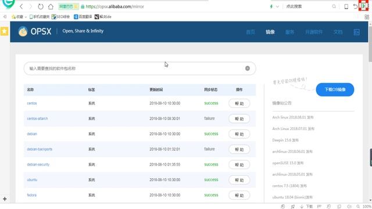372x209 pixels.
Task: Open the mobile favorites bookmark
Action: coord(40,17)
